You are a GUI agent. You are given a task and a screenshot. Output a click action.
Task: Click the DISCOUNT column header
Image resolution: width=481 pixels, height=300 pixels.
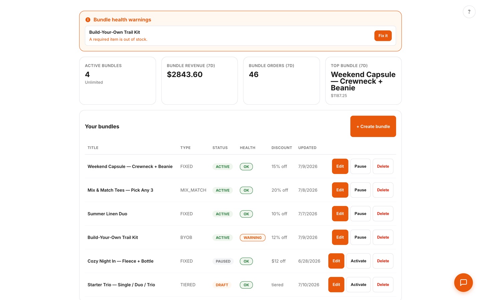pos(282,148)
